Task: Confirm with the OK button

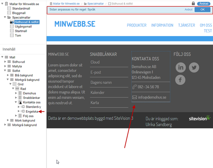Action: pyautogui.click(x=202, y=10)
